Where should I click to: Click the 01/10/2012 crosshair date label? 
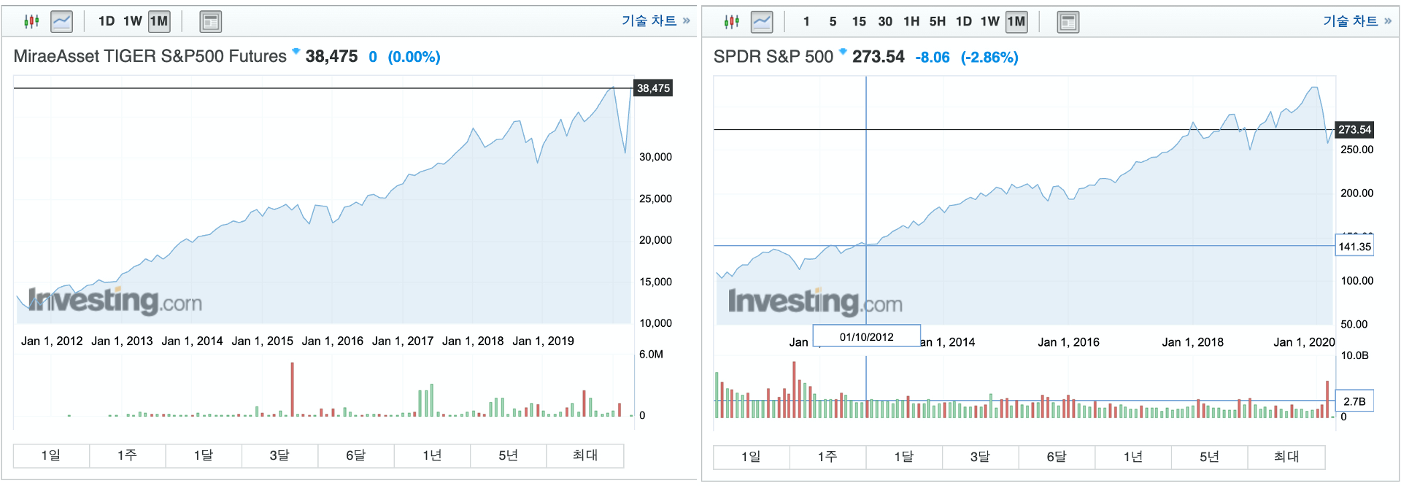866,336
